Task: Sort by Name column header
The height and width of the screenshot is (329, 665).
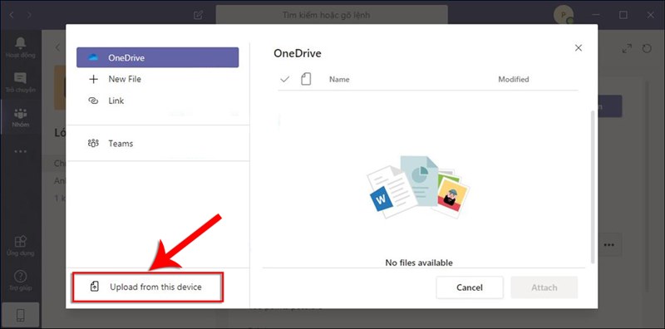Action: click(x=339, y=79)
